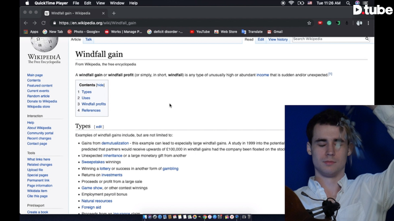394x221 pixels.
Task: Click the green Grammarly extension icon
Action: pos(329,23)
